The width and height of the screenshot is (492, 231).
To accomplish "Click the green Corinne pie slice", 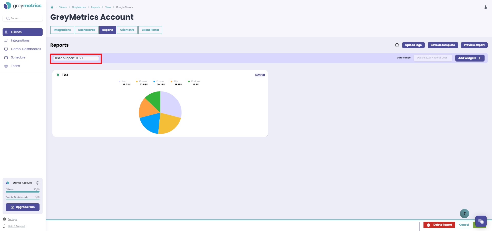I will point(155,100).
